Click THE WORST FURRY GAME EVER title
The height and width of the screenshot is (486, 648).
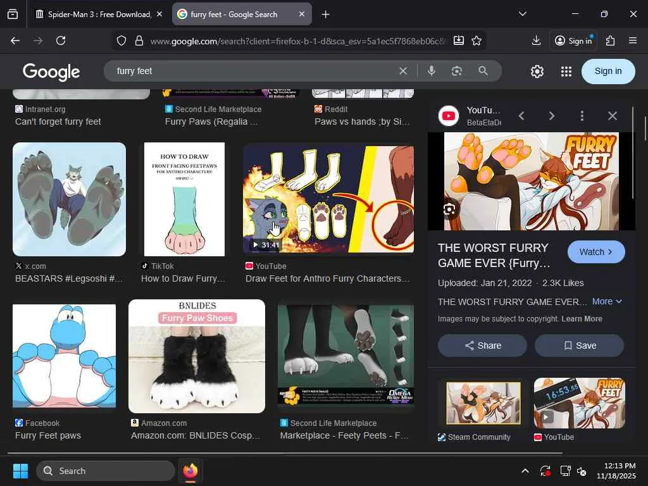[x=494, y=256]
